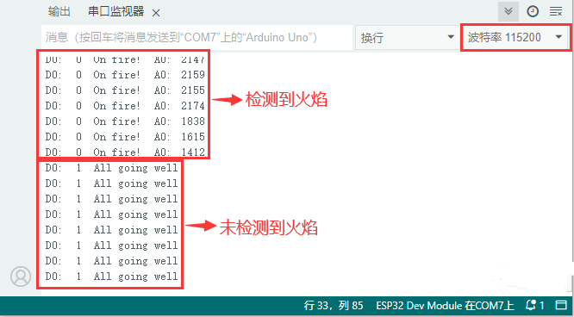Open the 换行 line ending dropdown
Screen dimensions: 574x317
pos(407,37)
